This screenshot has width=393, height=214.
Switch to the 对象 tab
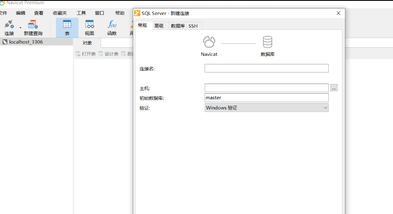point(87,43)
